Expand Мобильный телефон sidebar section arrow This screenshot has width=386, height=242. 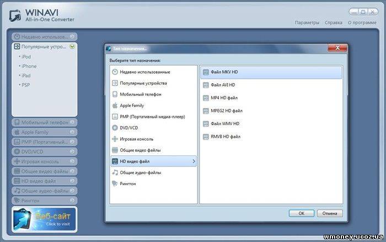coord(72,122)
